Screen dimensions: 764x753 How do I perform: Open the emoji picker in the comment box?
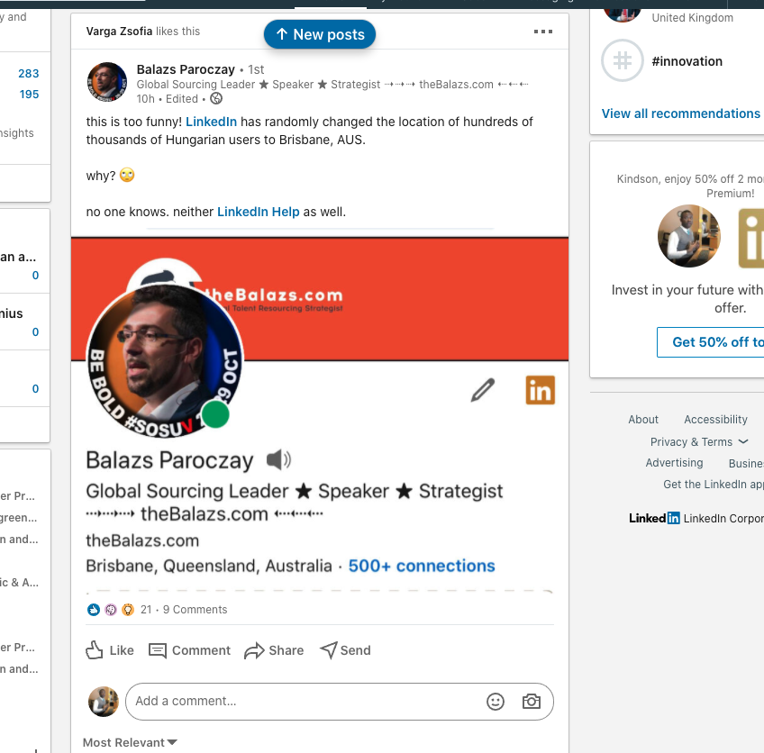(496, 702)
